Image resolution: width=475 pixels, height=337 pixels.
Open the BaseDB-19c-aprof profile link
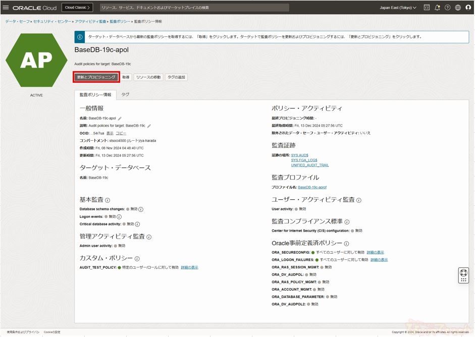pyautogui.click(x=312, y=188)
